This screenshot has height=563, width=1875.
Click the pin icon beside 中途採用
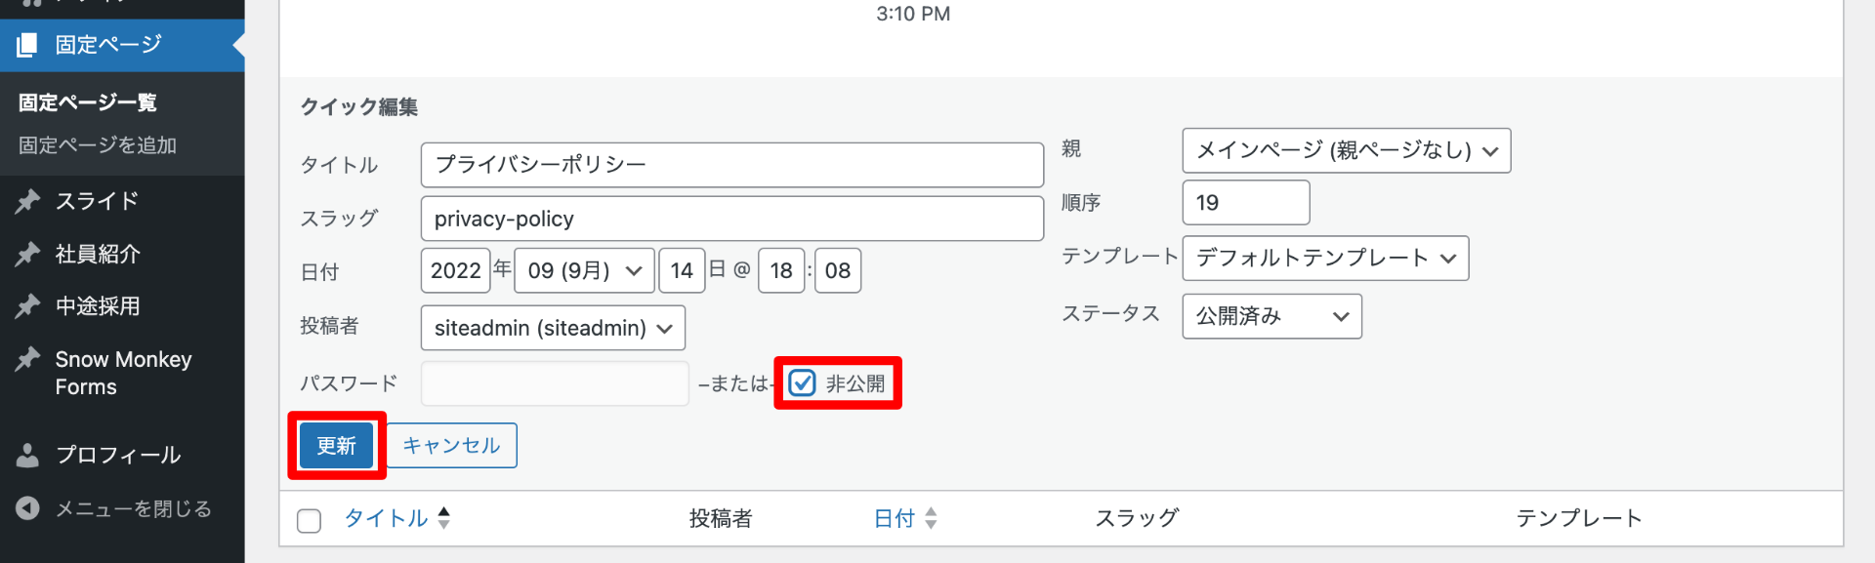pyautogui.click(x=27, y=306)
